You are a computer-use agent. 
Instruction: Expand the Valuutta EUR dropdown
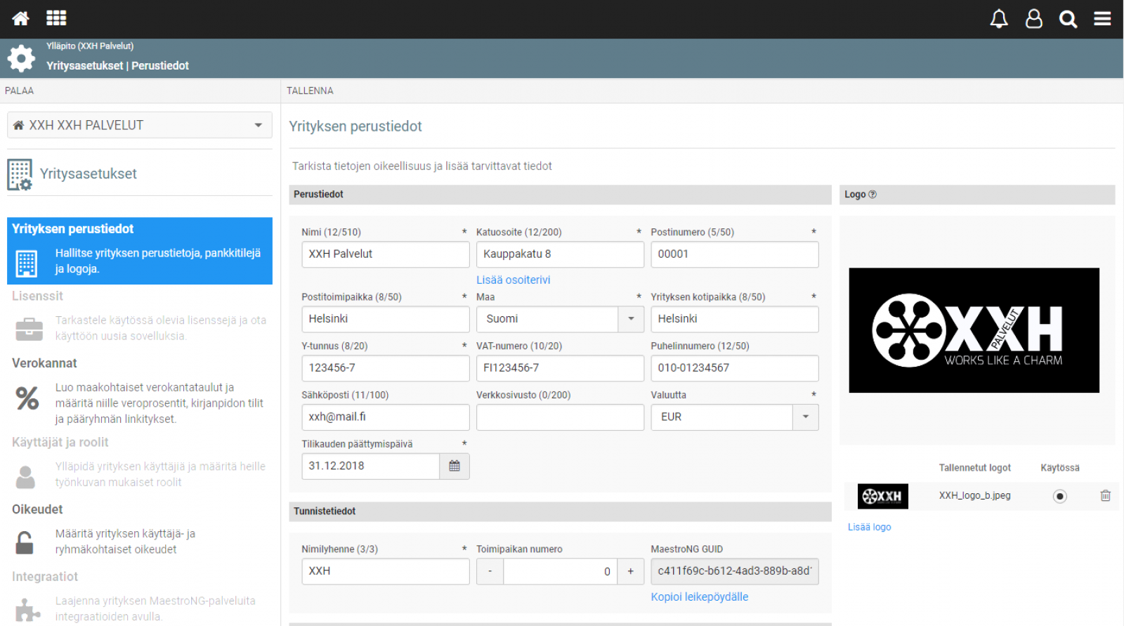806,417
